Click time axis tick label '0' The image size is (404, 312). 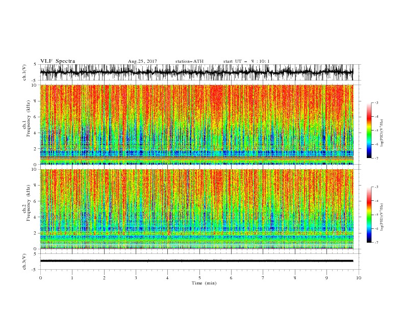pyautogui.click(x=40, y=278)
